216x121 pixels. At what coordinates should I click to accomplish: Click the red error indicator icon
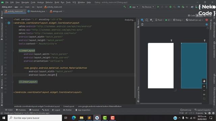[x=207, y=20]
